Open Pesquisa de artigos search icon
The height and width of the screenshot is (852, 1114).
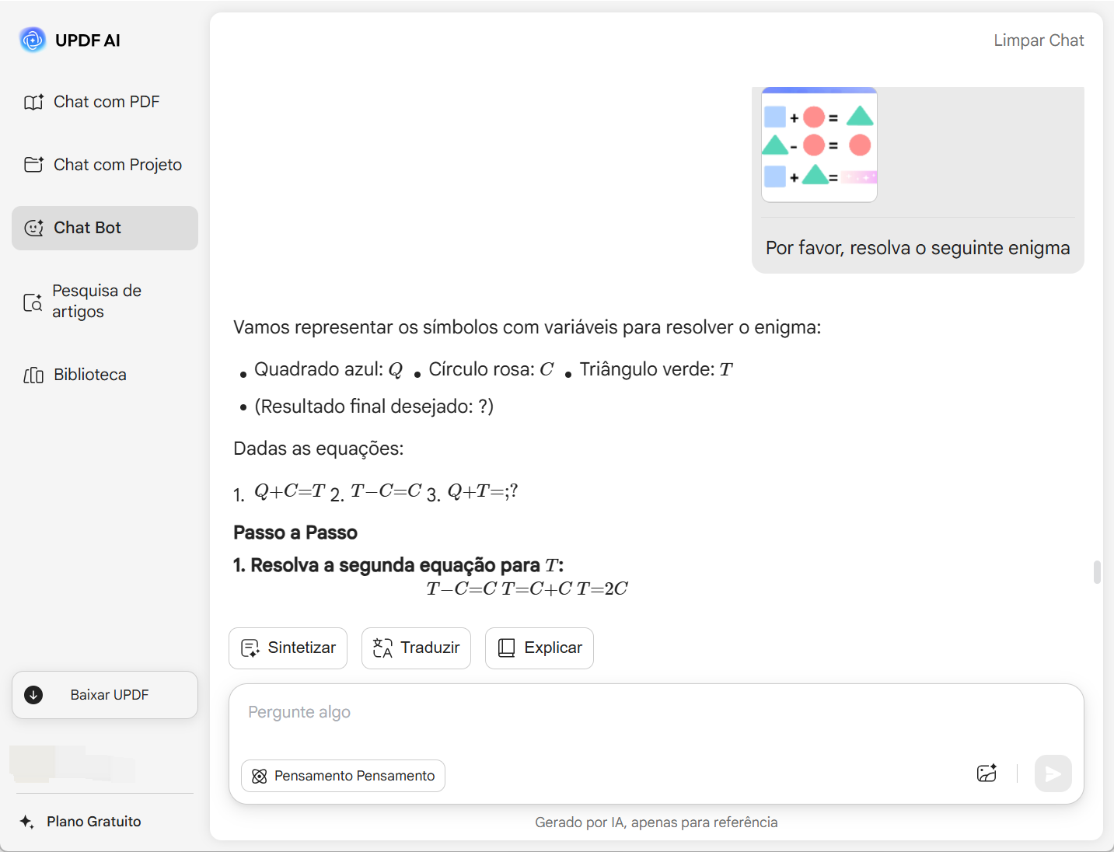pos(33,302)
